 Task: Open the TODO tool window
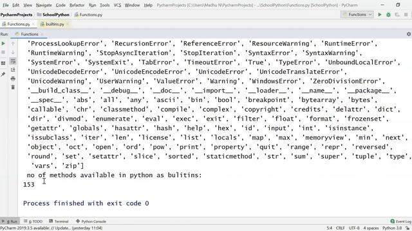(x=33, y=221)
